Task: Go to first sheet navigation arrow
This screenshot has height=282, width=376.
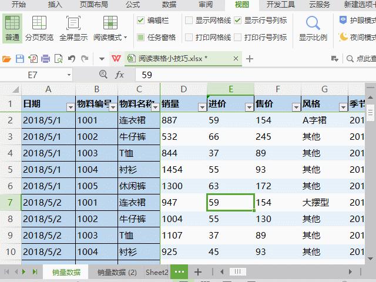Action: tap(6, 271)
